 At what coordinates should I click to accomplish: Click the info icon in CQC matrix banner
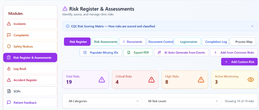coord(68,26)
